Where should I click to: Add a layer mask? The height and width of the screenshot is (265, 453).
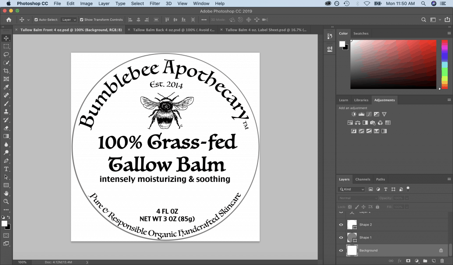[x=408, y=261]
